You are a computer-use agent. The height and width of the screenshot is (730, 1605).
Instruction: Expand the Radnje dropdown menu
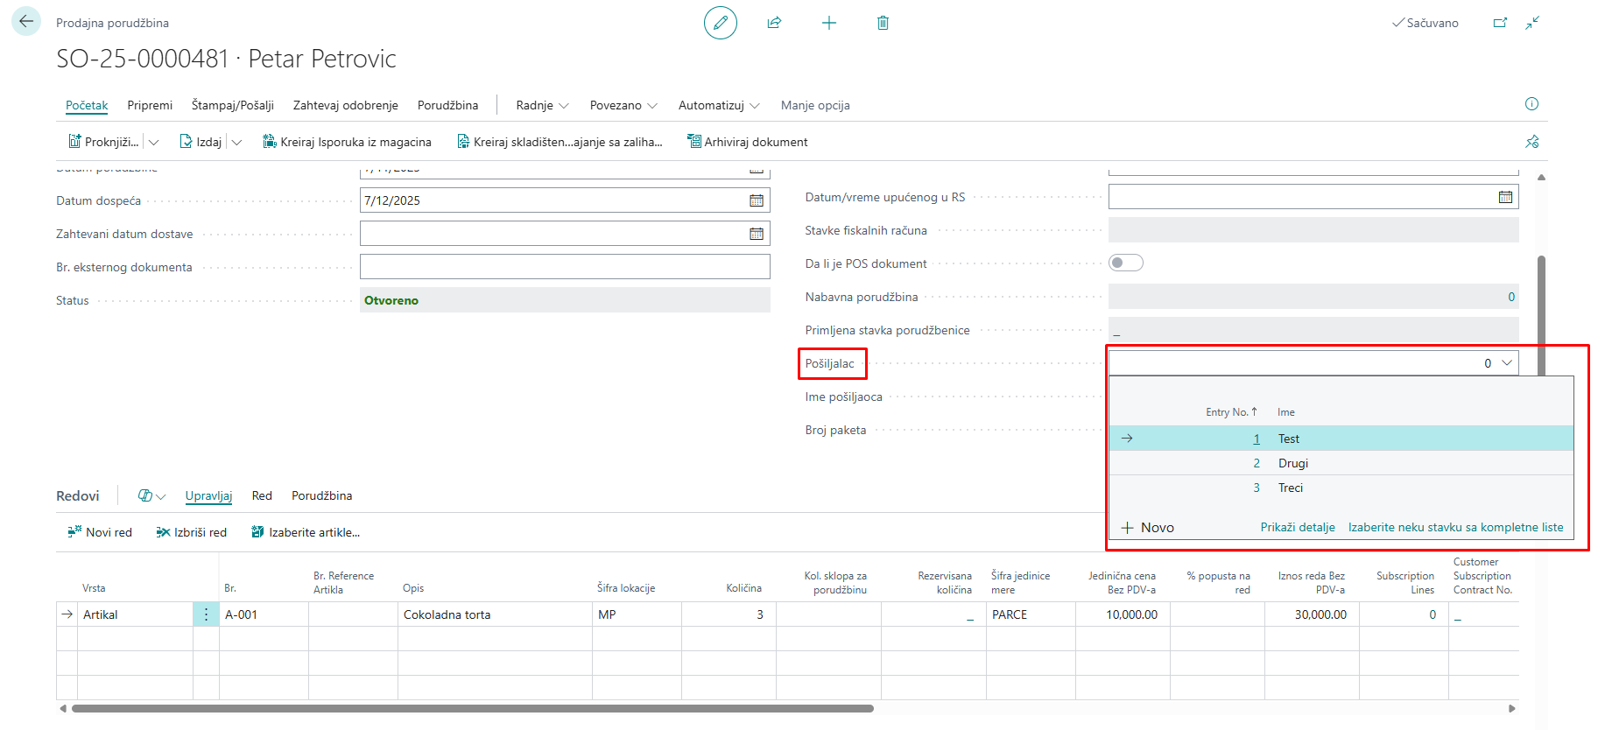542,105
